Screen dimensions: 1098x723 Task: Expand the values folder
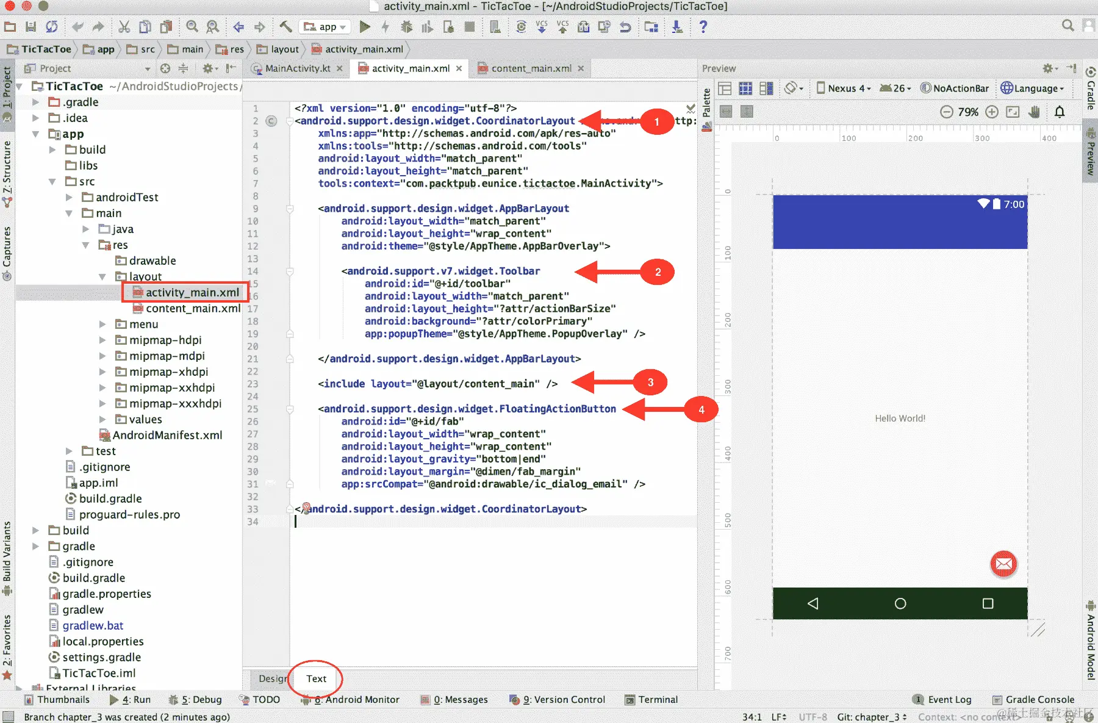103,420
